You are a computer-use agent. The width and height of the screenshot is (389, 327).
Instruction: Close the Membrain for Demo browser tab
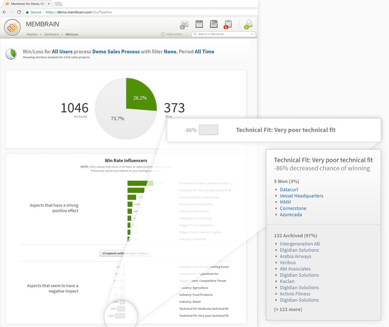tap(49, 4)
